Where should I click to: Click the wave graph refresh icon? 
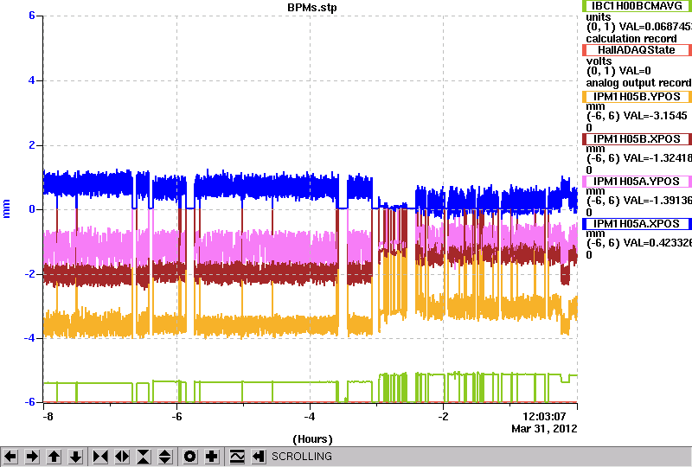click(x=237, y=457)
